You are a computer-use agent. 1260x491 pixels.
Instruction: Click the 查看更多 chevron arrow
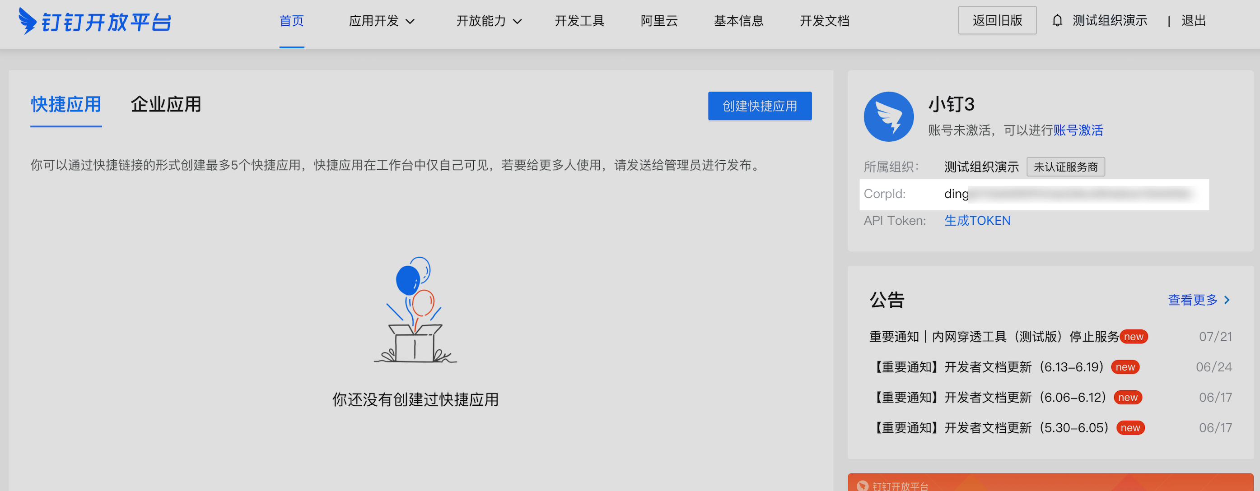click(1227, 300)
